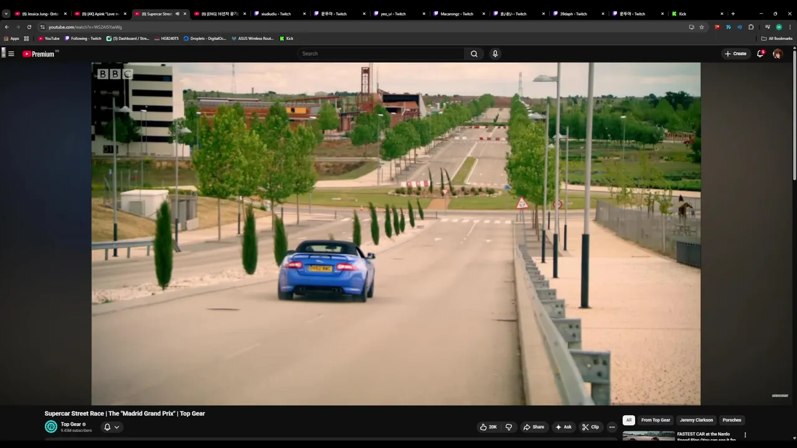Open ASUS Wireless Router bookmark
Screen dimensions: 797x448
(253, 39)
